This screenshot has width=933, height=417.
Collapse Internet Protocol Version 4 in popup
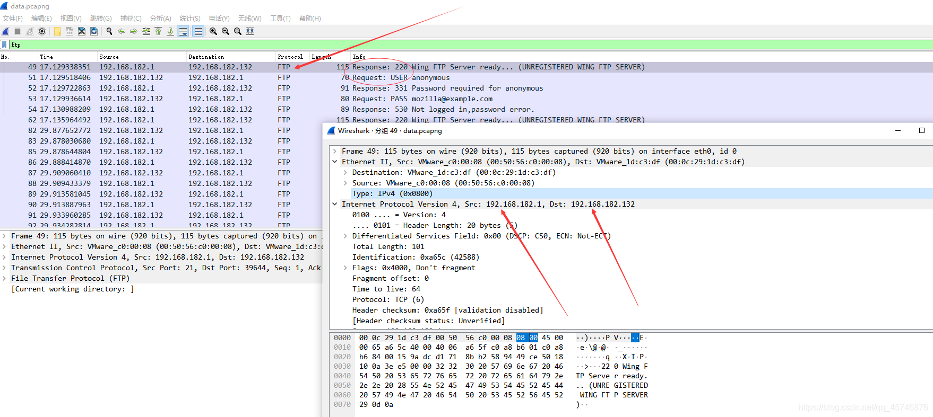335,205
